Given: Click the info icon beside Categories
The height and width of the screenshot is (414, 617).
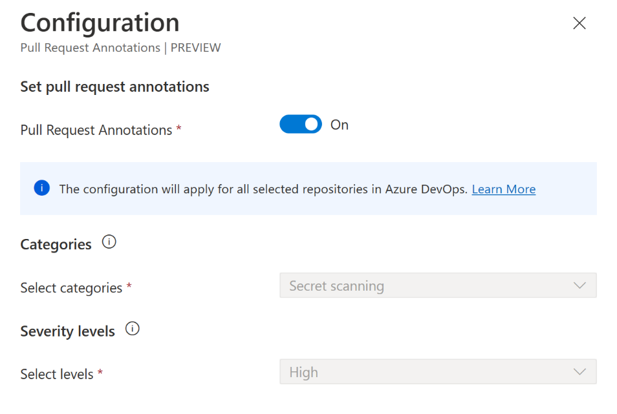Looking at the screenshot, I should 109,243.
